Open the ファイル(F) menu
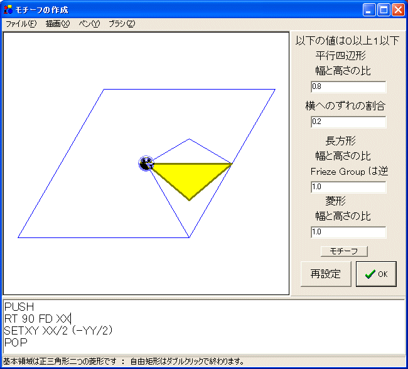408x369 pixels. (21, 24)
